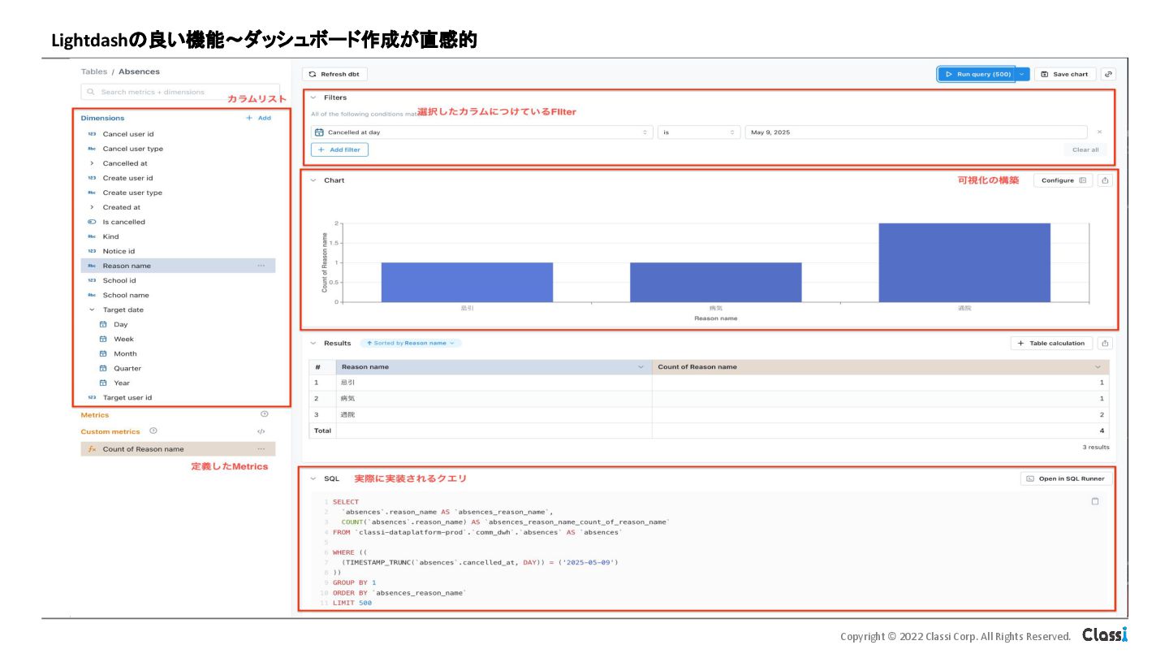The height and width of the screenshot is (658, 1169).
Task: Collapse the Results section
Action: (x=313, y=343)
